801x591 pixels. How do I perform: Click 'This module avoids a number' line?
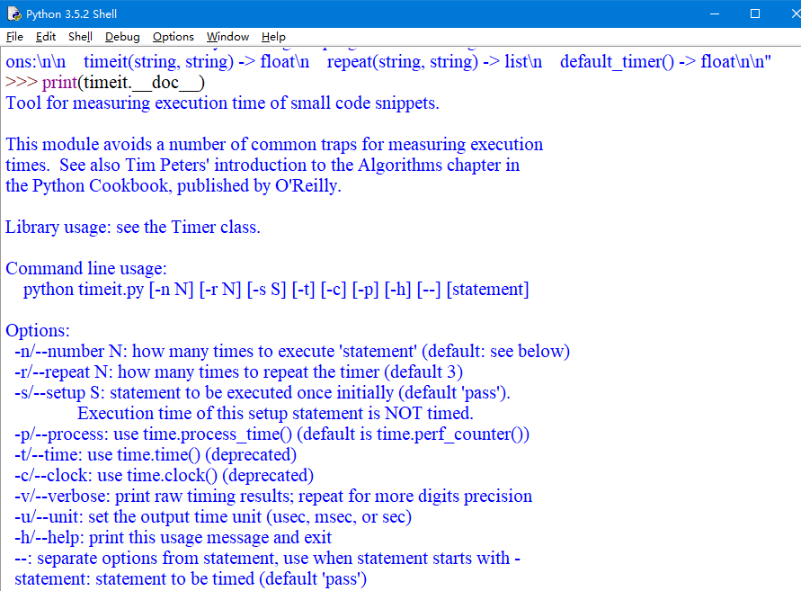274,144
